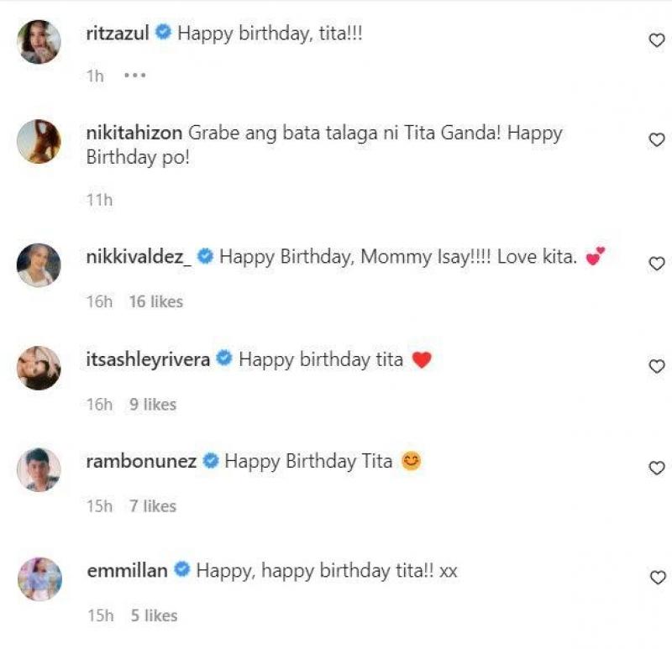Like nikitahizon's comment with the heart
The image size is (672, 649).
point(657,139)
